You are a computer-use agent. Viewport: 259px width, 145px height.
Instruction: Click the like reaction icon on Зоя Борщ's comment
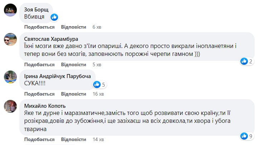[54, 17]
